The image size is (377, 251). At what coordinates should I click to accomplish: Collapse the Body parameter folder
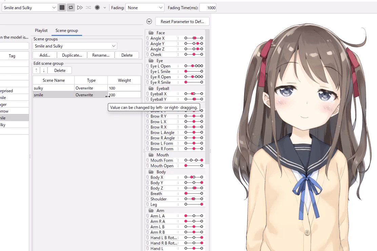point(151,172)
